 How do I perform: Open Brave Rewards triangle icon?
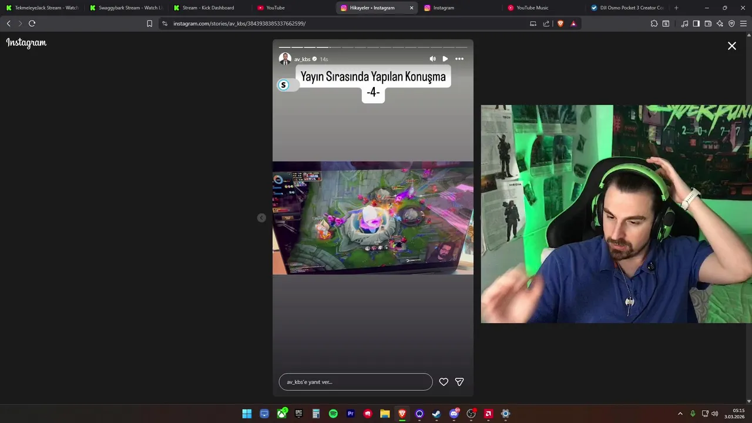tap(573, 23)
